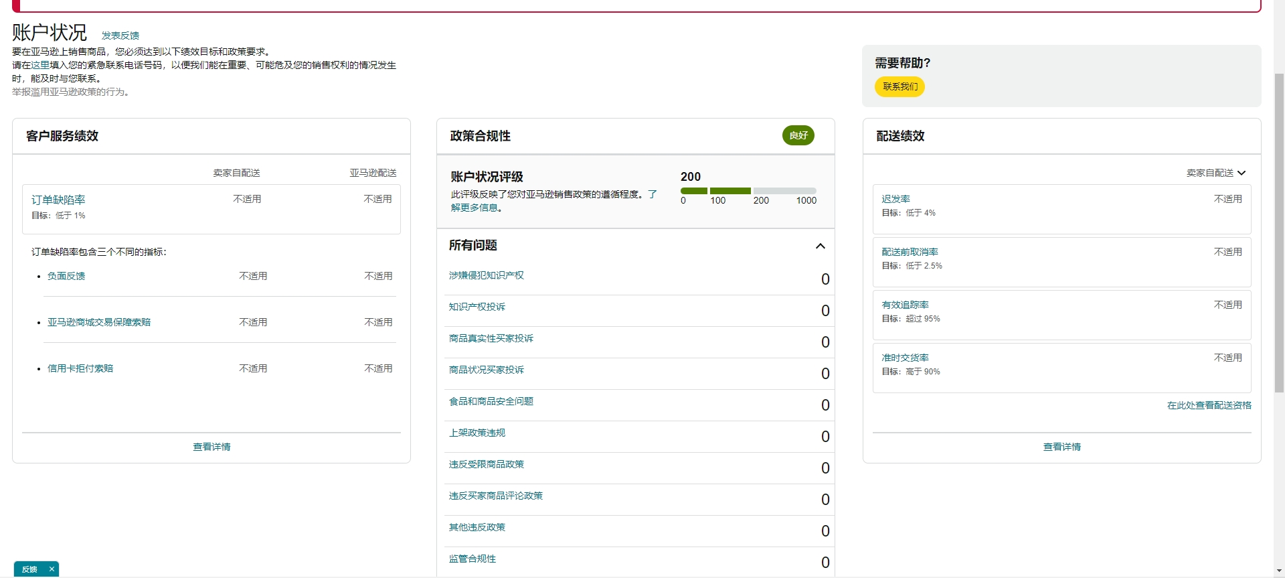The height and width of the screenshot is (578, 1285).
Task: Click 目标: 超过 95% text
Action: (x=910, y=319)
